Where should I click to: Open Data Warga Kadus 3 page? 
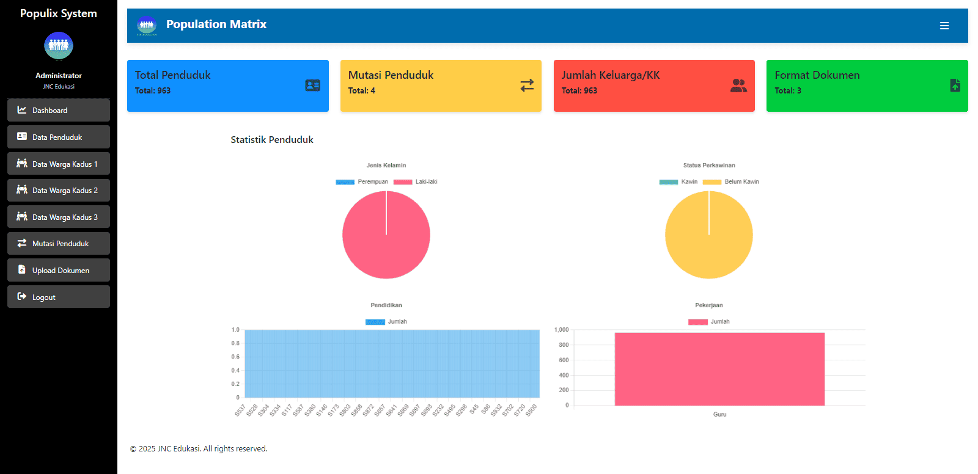[59, 217]
